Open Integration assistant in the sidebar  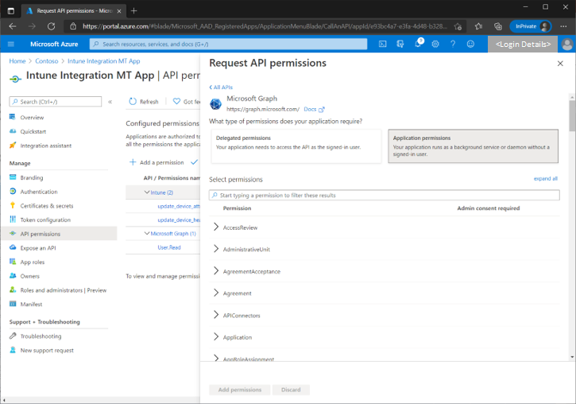pyautogui.click(x=46, y=146)
